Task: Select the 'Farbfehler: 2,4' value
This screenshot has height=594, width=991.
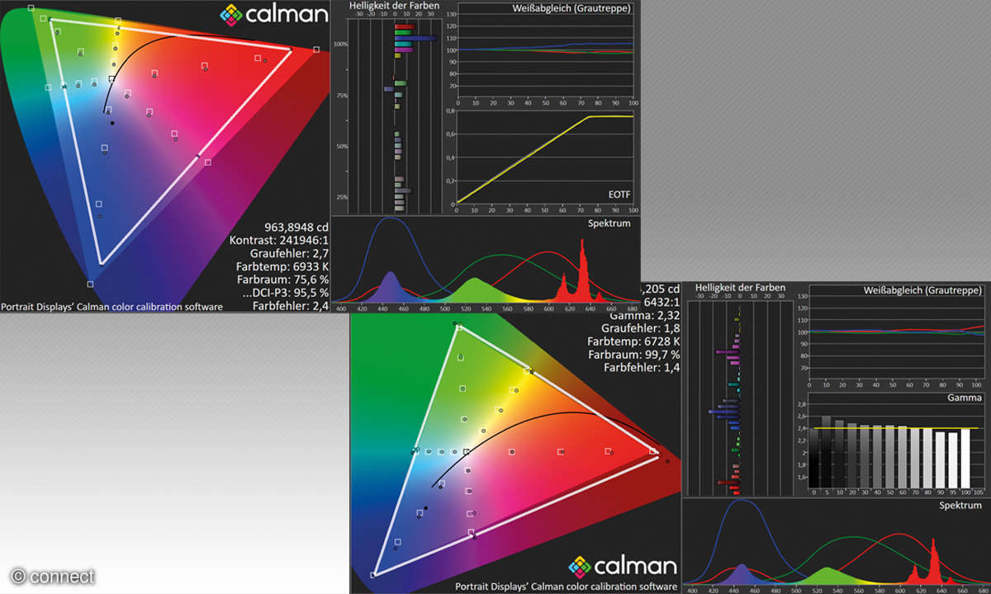Action: 292,306
